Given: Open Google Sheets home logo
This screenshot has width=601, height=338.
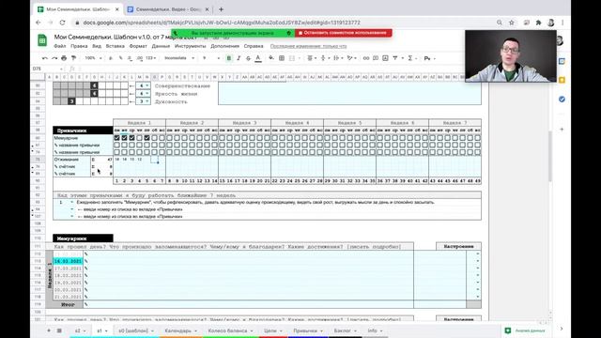Looking at the screenshot, I should pyautogui.click(x=42, y=40).
